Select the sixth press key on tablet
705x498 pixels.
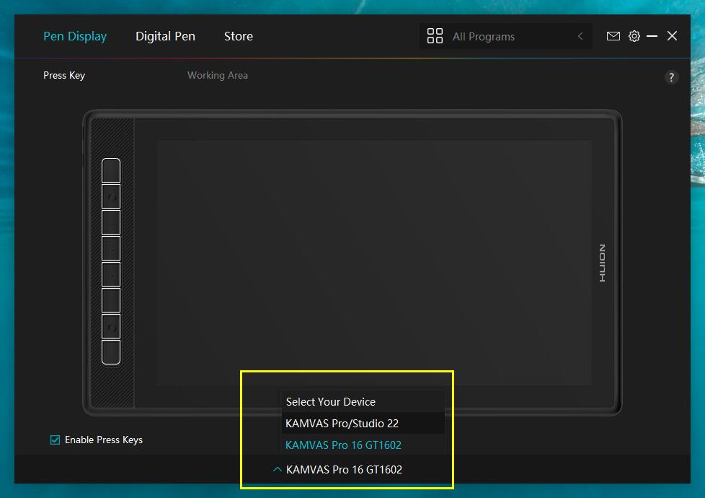click(111, 300)
